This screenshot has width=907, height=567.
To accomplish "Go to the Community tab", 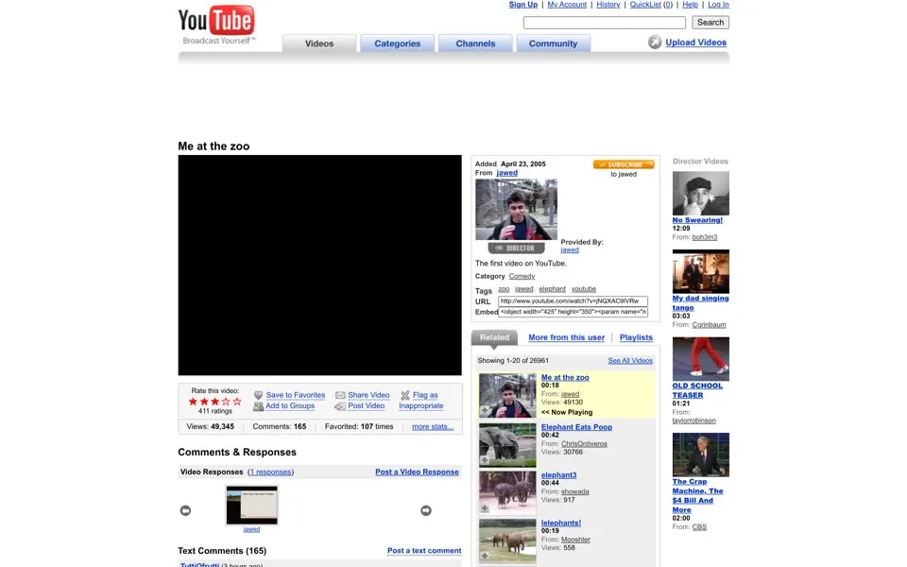I will pos(553,43).
